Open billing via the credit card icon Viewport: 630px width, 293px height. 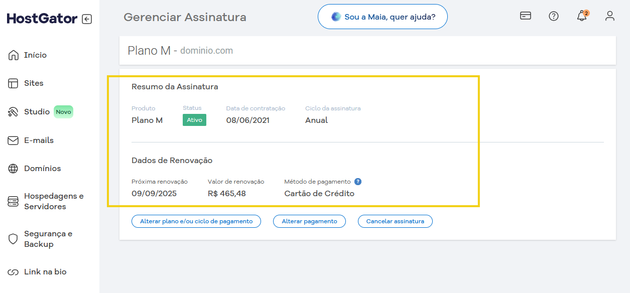pos(526,16)
